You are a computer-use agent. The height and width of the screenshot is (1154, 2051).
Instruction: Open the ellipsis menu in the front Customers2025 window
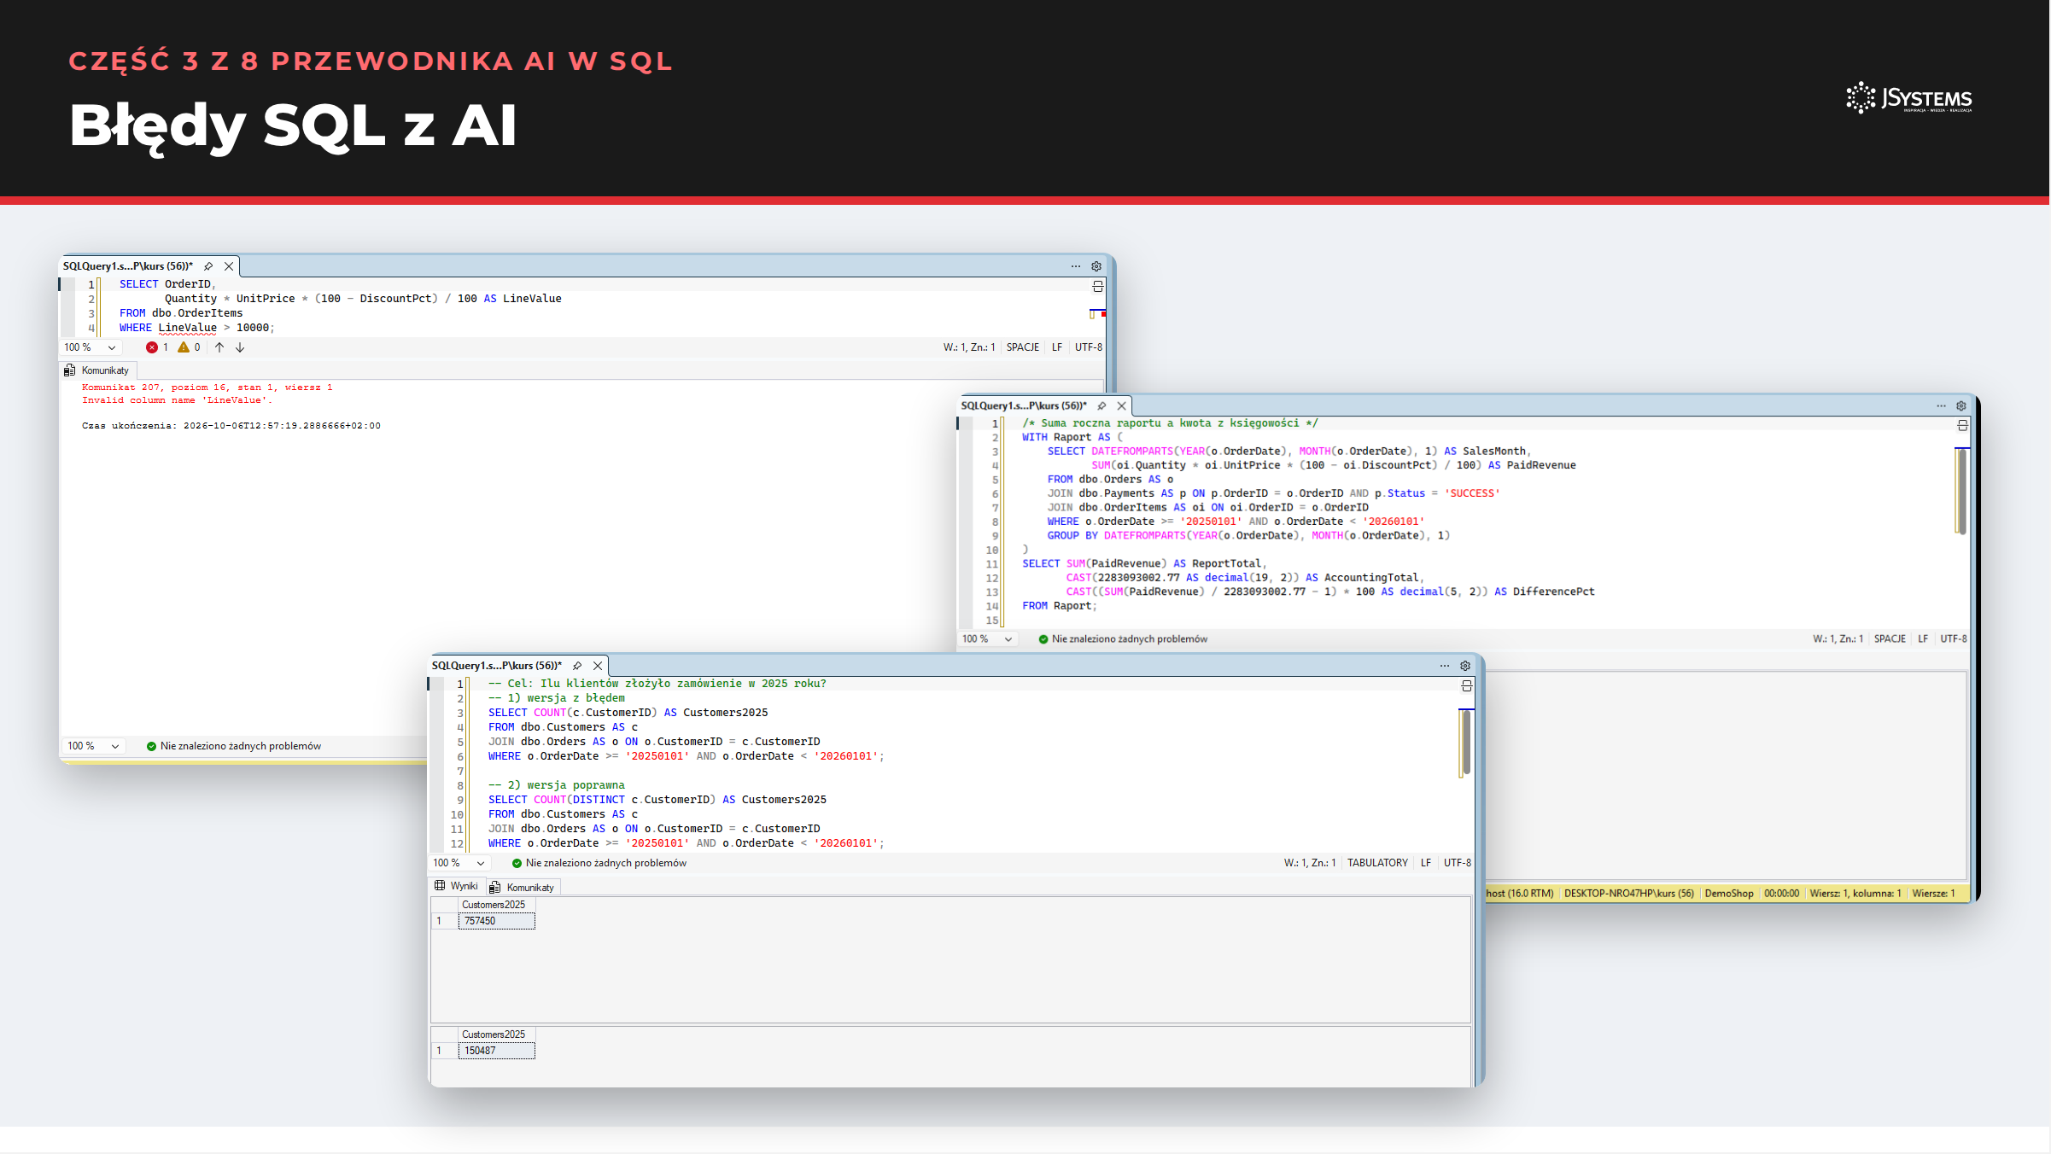(1445, 666)
